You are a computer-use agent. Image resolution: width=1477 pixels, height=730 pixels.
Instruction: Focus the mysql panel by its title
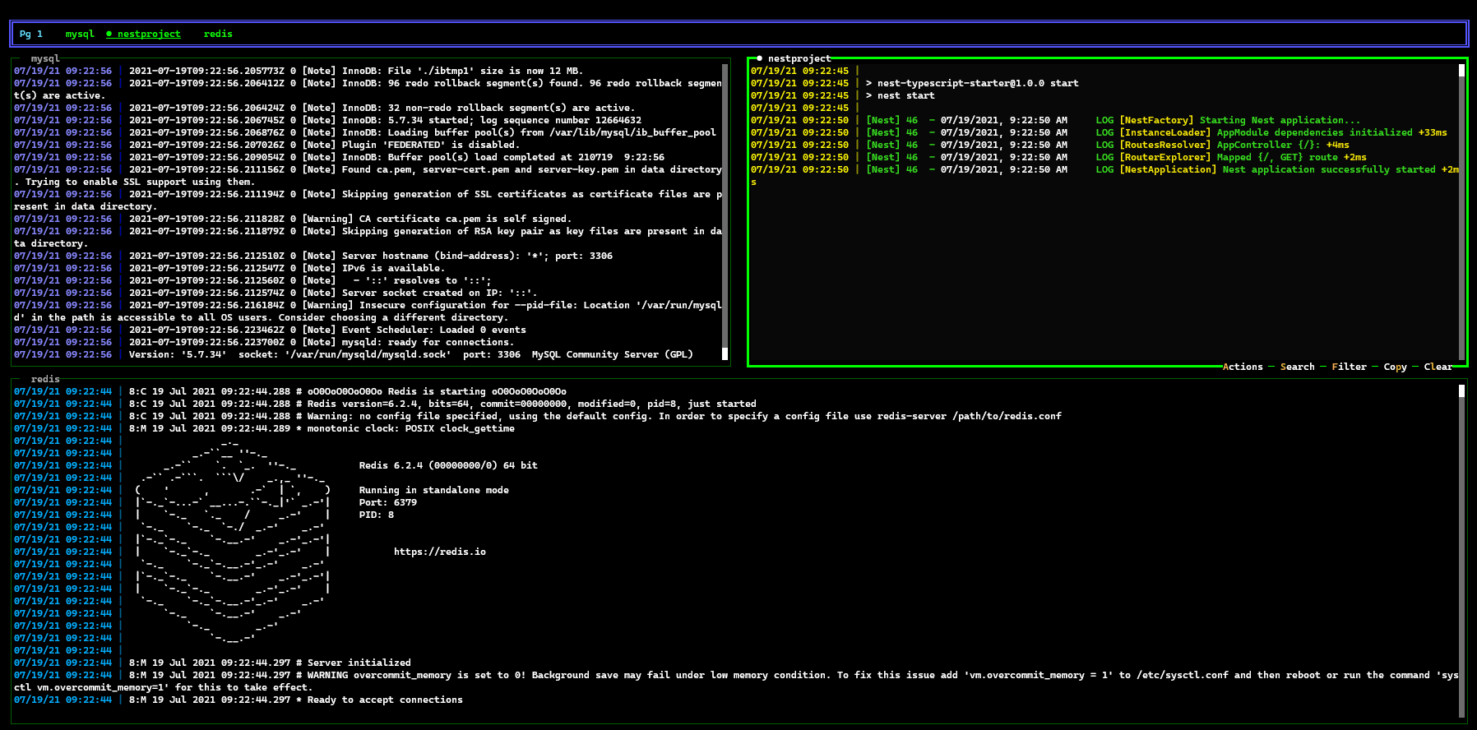coord(45,58)
